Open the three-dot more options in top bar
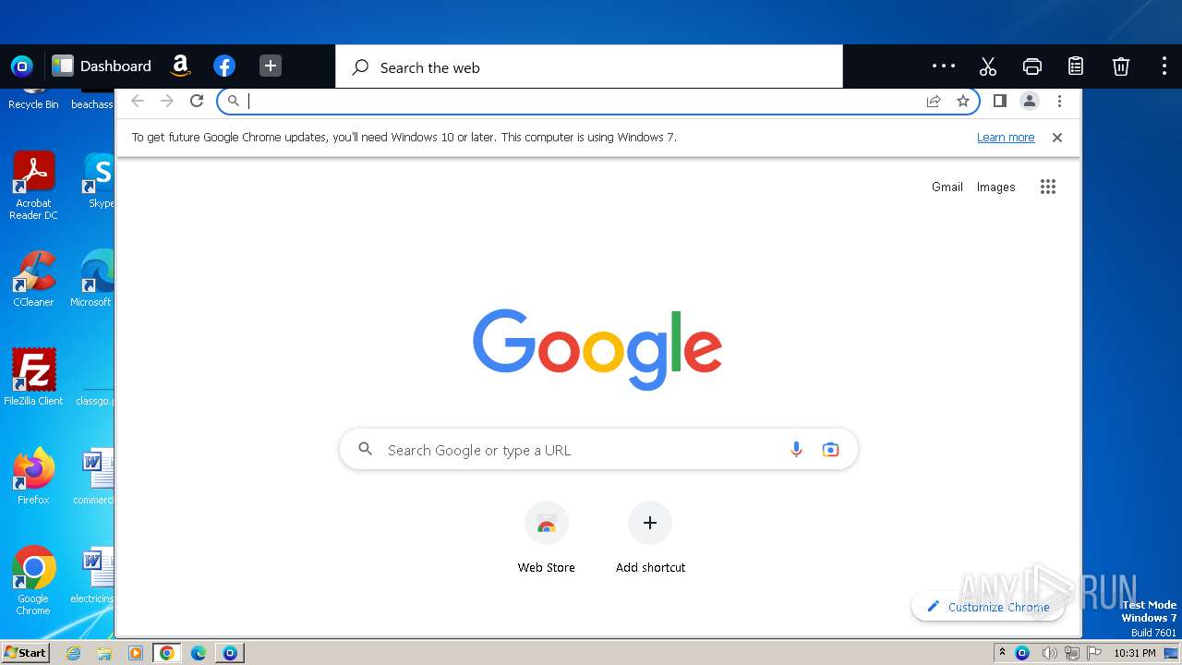 (944, 66)
